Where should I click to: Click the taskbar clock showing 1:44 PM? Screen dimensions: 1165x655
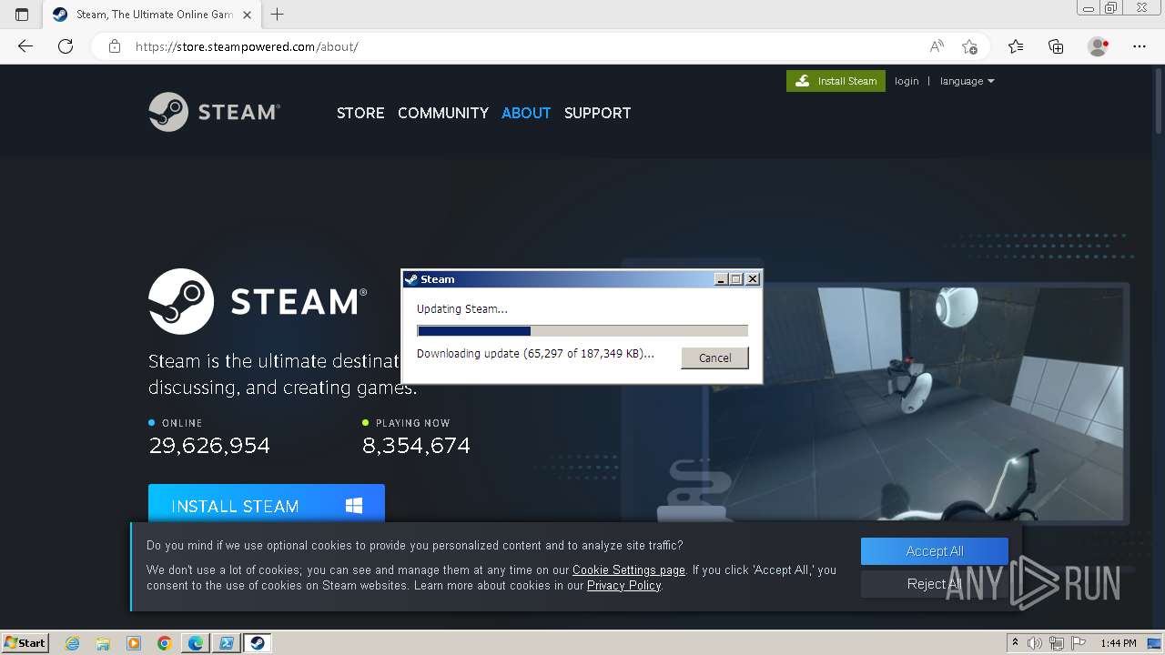(1118, 643)
